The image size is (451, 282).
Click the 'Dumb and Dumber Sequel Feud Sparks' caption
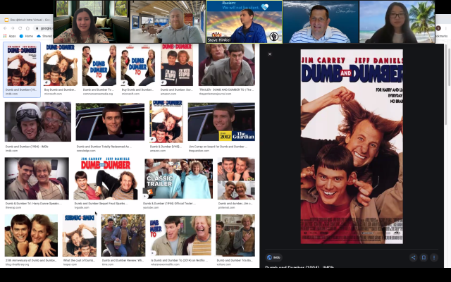101,204
